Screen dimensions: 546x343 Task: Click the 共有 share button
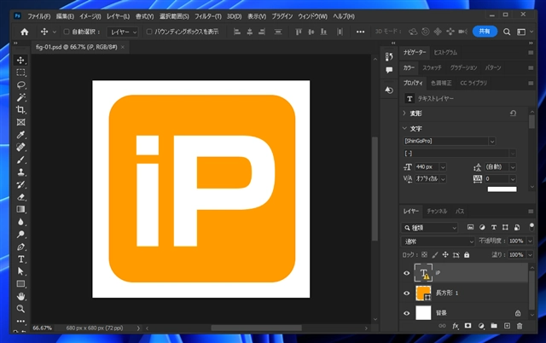[x=485, y=32]
